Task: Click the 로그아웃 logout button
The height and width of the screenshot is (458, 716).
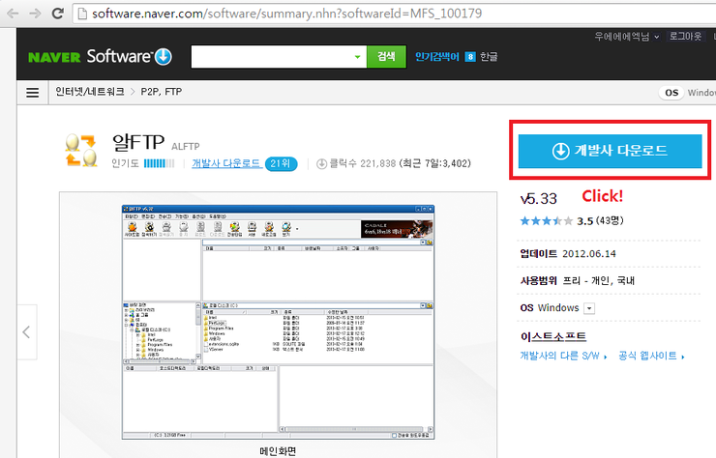Action: pyautogui.click(x=685, y=36)
